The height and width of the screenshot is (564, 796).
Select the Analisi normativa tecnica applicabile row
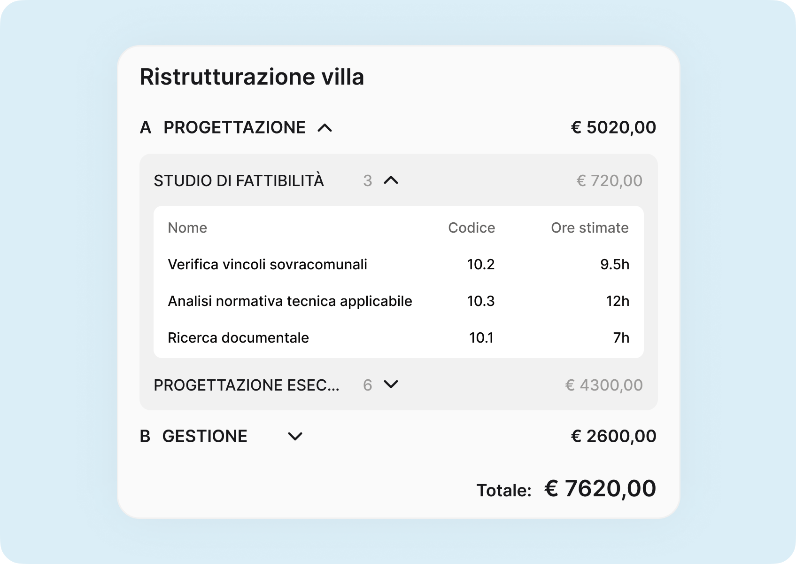tap(290, 301)
